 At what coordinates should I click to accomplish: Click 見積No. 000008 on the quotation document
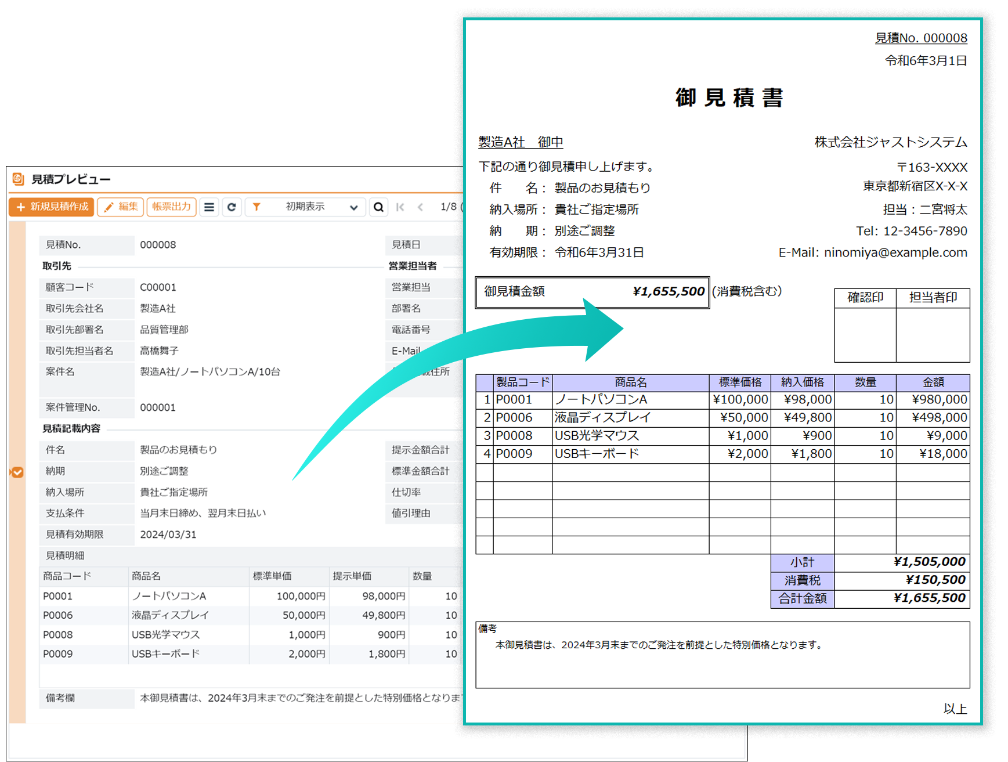click(x=921, y=38)
